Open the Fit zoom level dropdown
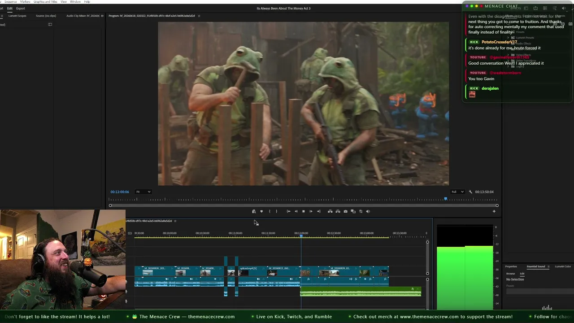574x323 pixels. click(143, 192)
